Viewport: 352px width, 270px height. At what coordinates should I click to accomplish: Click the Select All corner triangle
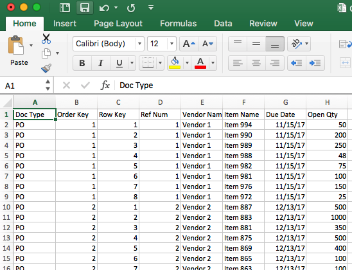click(x=7, y=102)
